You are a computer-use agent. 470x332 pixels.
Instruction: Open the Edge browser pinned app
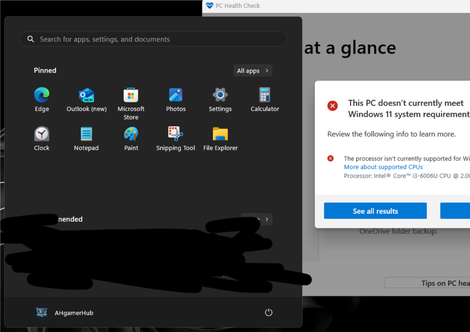click(42, 100)
